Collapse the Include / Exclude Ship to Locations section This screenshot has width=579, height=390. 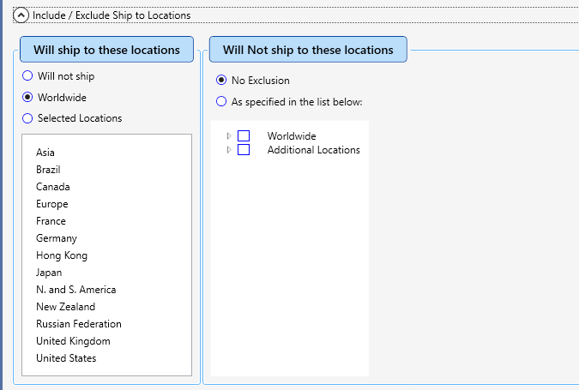21,15
